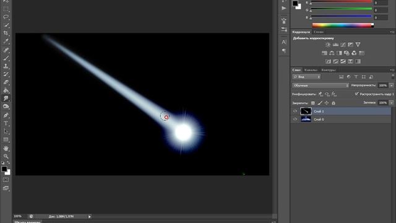Select the Healing Brush tool
The width and height of the screenshot is (396, 223).
pyautogui.click(x=6, y=50)
